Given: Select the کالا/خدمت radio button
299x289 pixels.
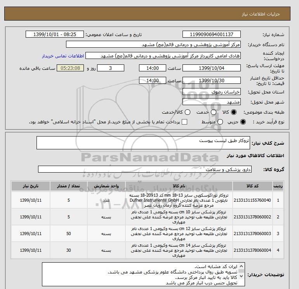Looking at the screenshot, I should click(x=188, y=112).
